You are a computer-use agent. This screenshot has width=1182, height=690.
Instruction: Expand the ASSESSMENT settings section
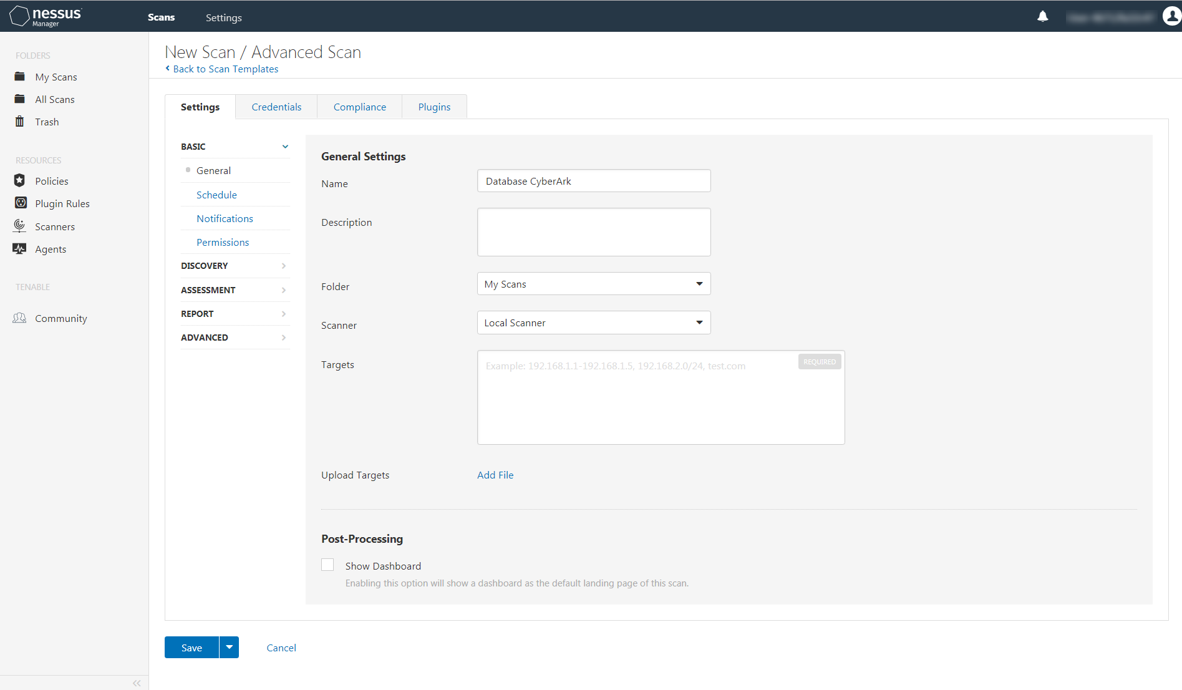tap(235, 290)
